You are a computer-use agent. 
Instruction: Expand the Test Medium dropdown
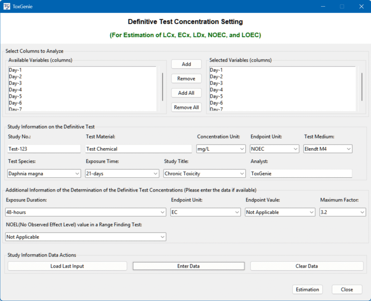[328, 149]
